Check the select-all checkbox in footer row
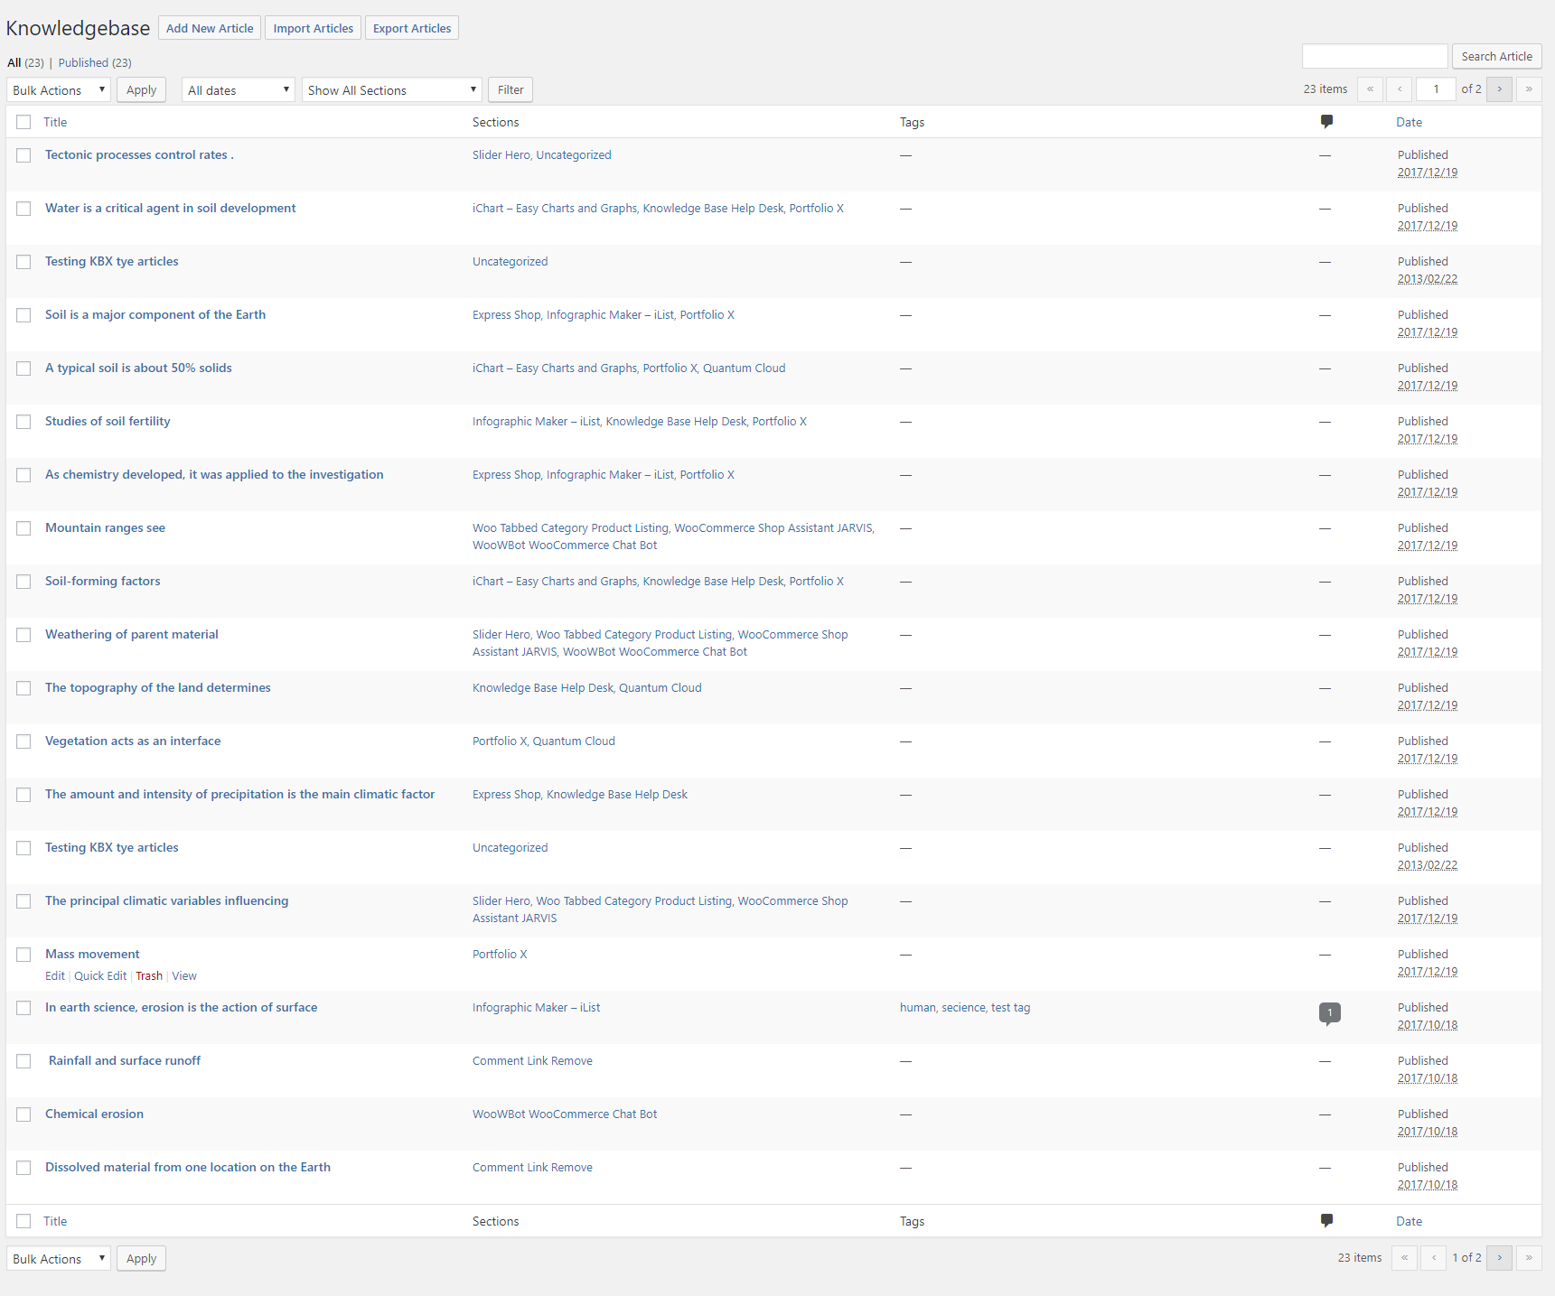Viewport: 1555px width, 1296px height. (23, 1221)
